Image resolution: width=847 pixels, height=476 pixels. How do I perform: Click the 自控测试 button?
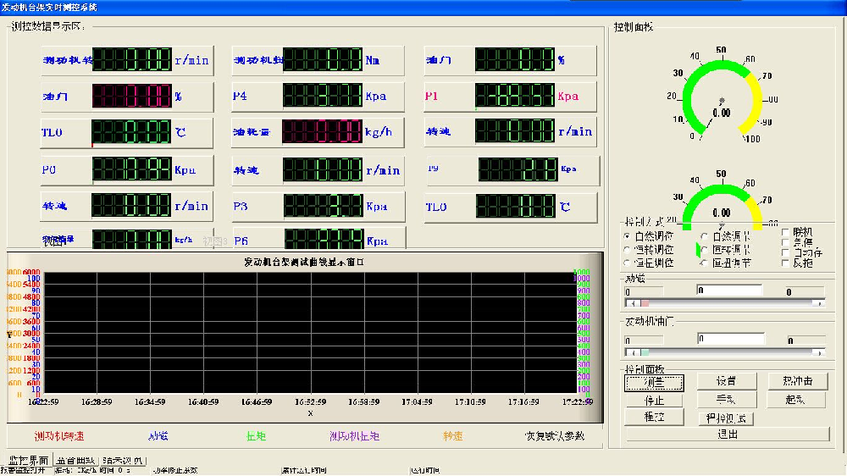click(726, 418)
